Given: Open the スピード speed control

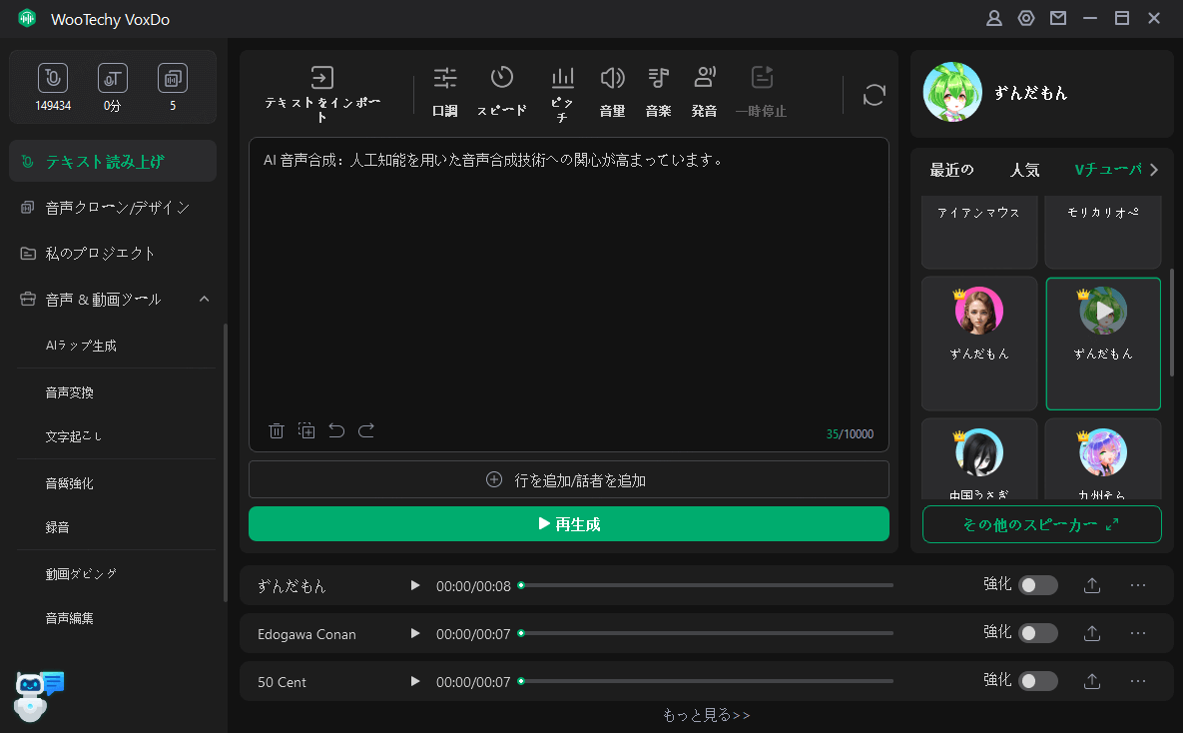Looking at the screenshot, I should click(x=502, y=92).
